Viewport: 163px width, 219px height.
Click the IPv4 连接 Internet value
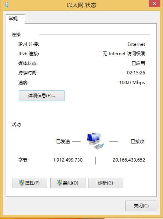pos(136,44)
